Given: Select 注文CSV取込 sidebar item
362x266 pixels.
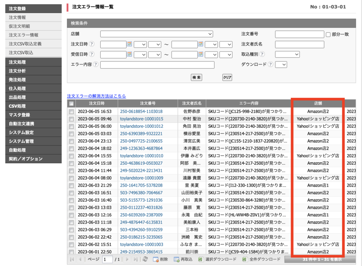Looking at the screenshot, I should pos(34,53).
